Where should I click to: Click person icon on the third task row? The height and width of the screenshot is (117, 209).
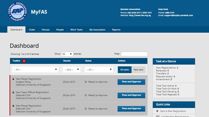tap(13, 106)
